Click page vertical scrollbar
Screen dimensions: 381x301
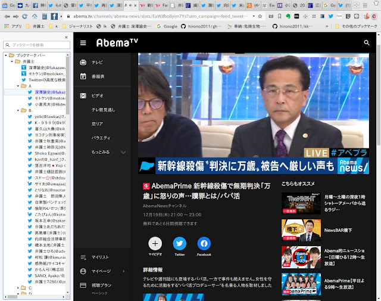[379, 95]
